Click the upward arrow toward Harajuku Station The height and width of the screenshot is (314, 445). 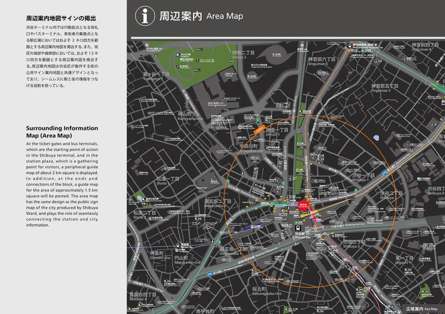[302, 45]
